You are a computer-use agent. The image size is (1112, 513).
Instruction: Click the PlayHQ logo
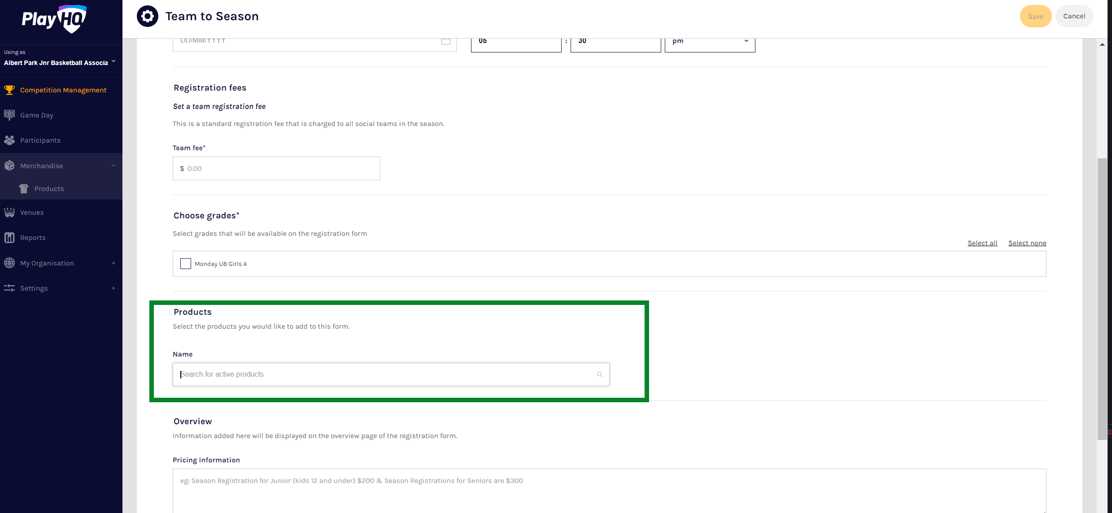tap(54, 19)
